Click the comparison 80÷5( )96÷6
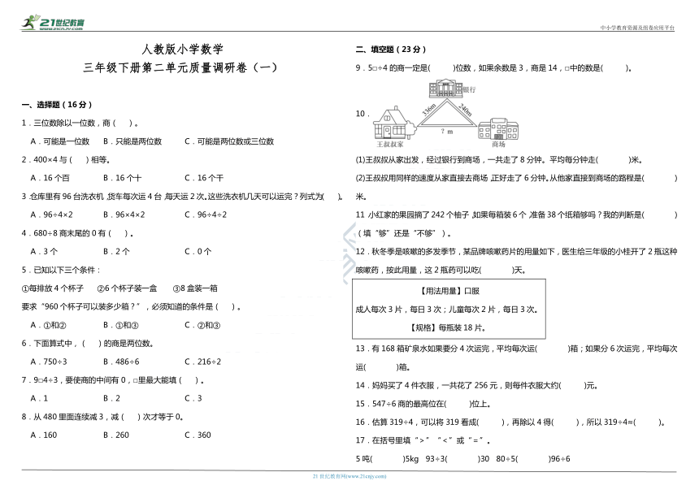This screenshot has height=494, width=699. (x=533, y=459)
